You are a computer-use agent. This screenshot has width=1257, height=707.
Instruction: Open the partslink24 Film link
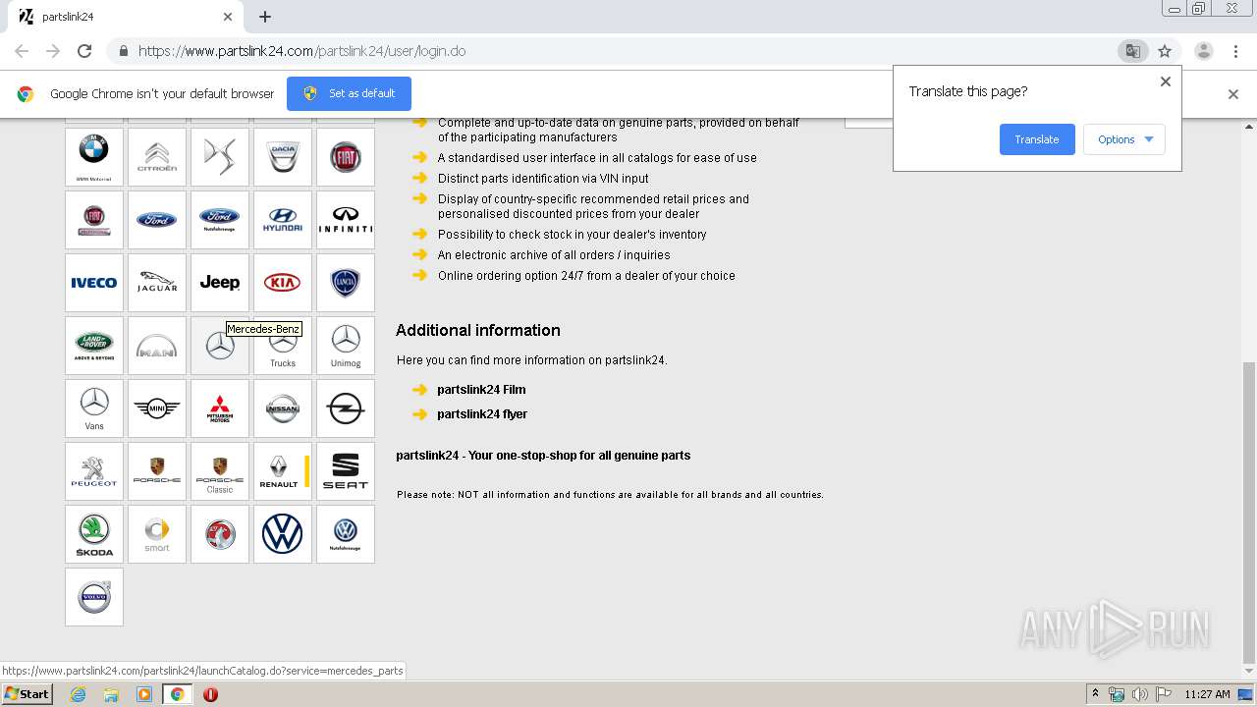tap(481, 390)
